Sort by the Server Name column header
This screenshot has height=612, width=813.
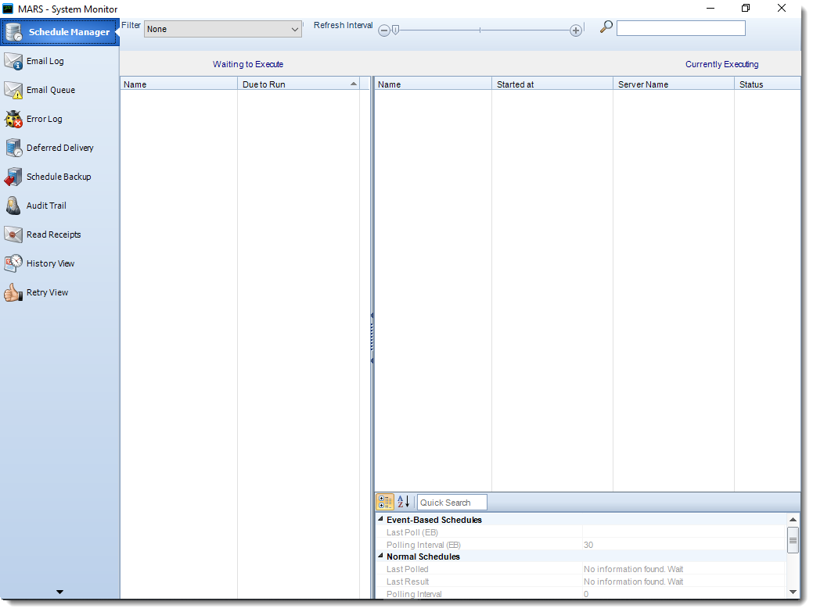point(674,84)
